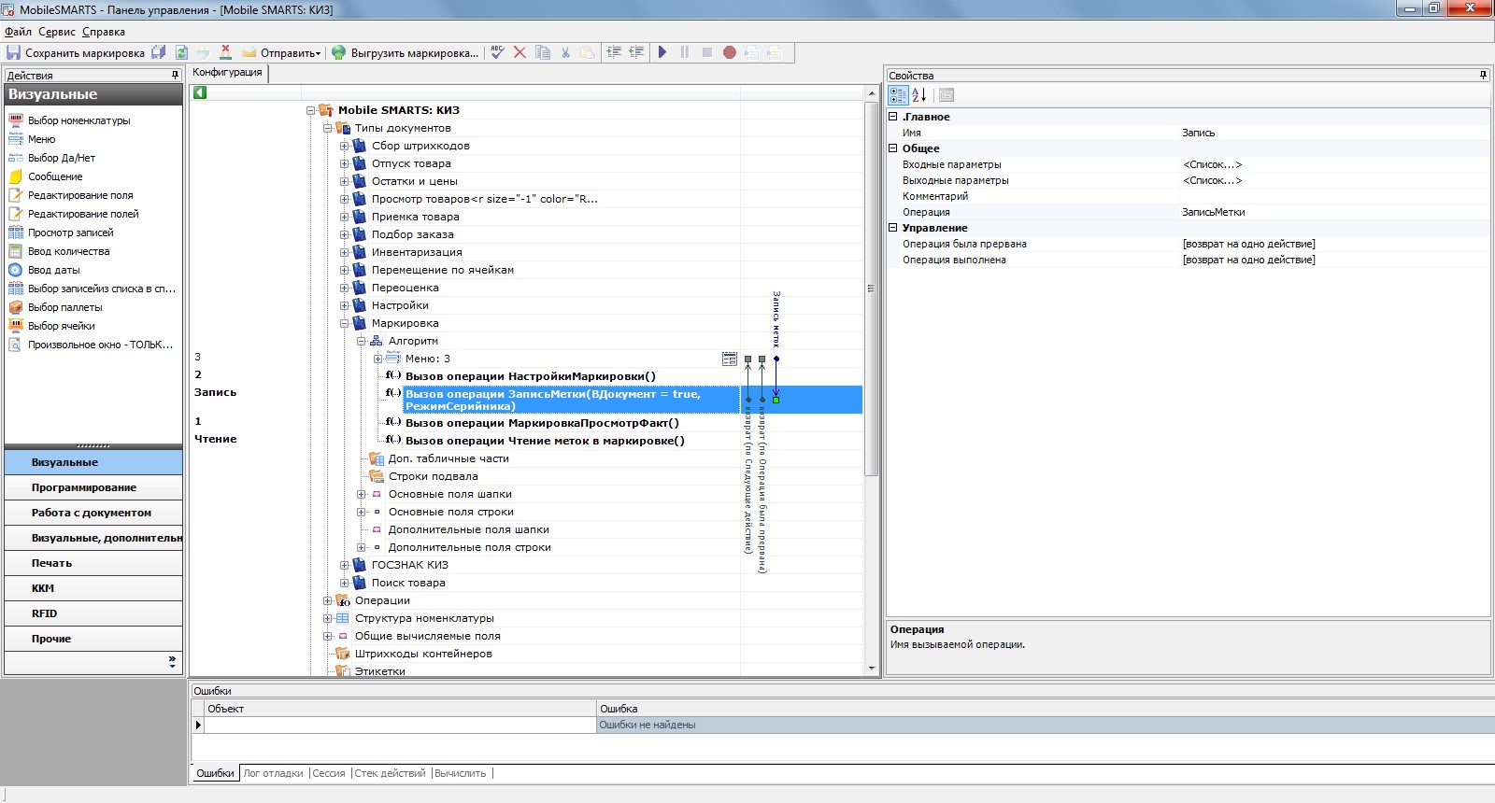Select the Приемка товара document type
This screenshot has height=803, width=1495.
(415, 217)
